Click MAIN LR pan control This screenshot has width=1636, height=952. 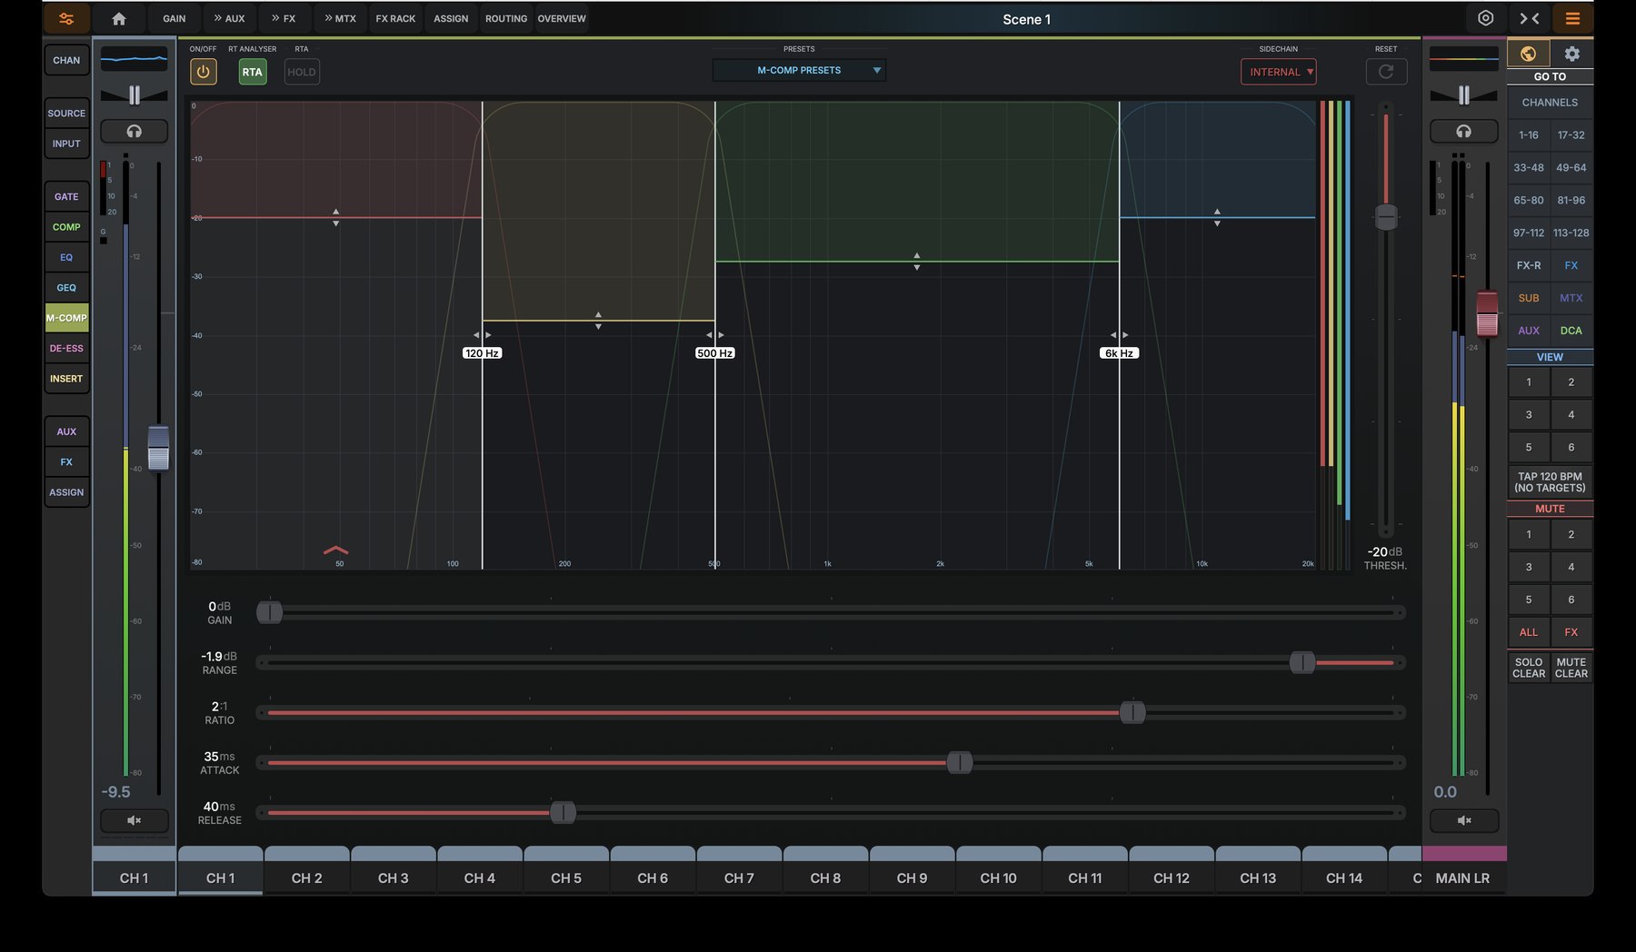click(x=1463, y=94)
